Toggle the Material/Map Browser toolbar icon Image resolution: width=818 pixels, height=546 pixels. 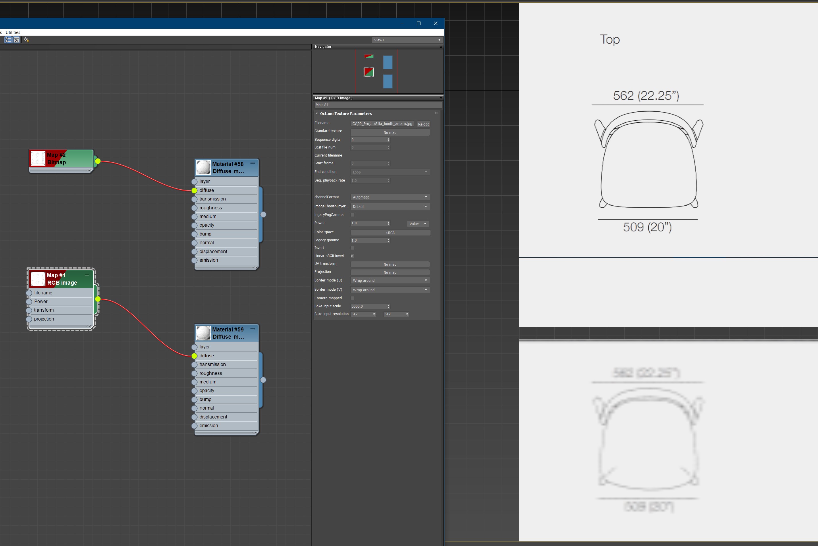click(8, 40)
